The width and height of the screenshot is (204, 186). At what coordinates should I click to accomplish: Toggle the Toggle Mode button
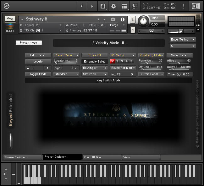click(x=38, y=74)
